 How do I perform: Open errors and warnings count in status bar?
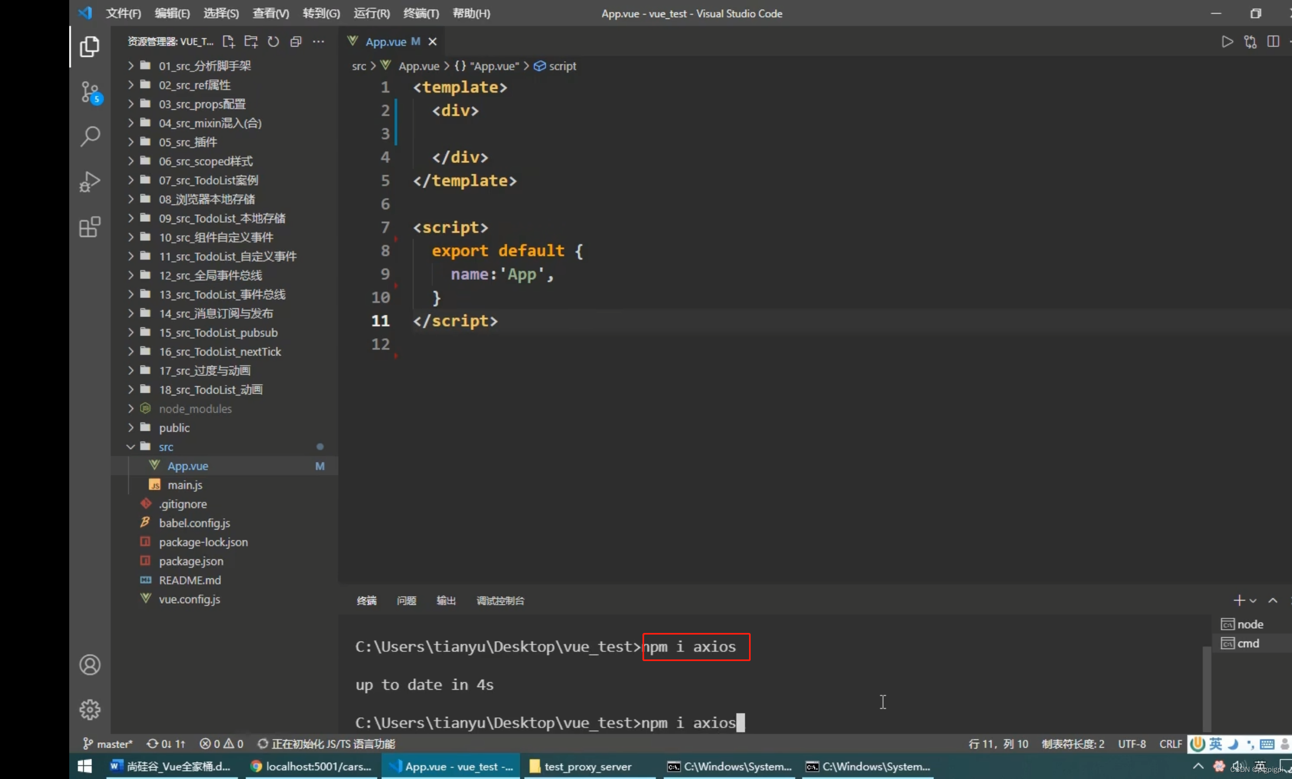click(221, 744)
